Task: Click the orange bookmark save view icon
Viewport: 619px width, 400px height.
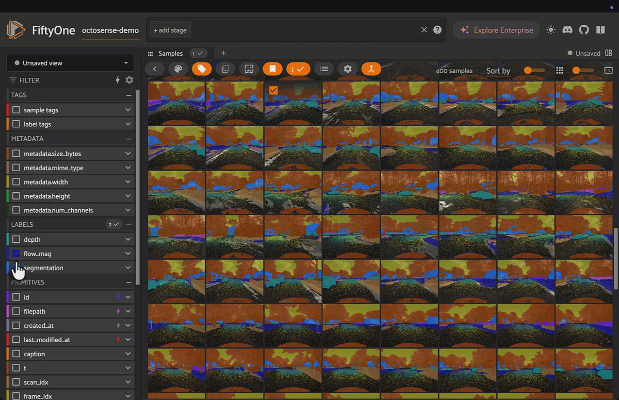Action: pos(272,69)
